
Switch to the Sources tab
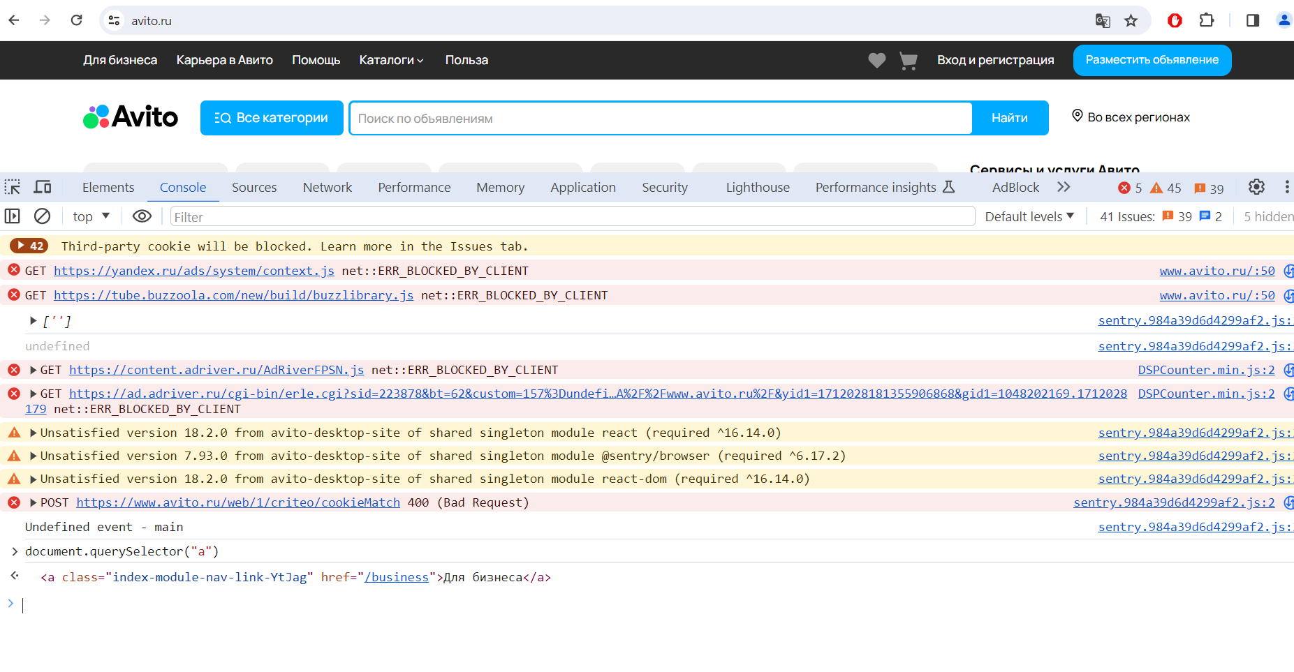[x=254, y=187]
